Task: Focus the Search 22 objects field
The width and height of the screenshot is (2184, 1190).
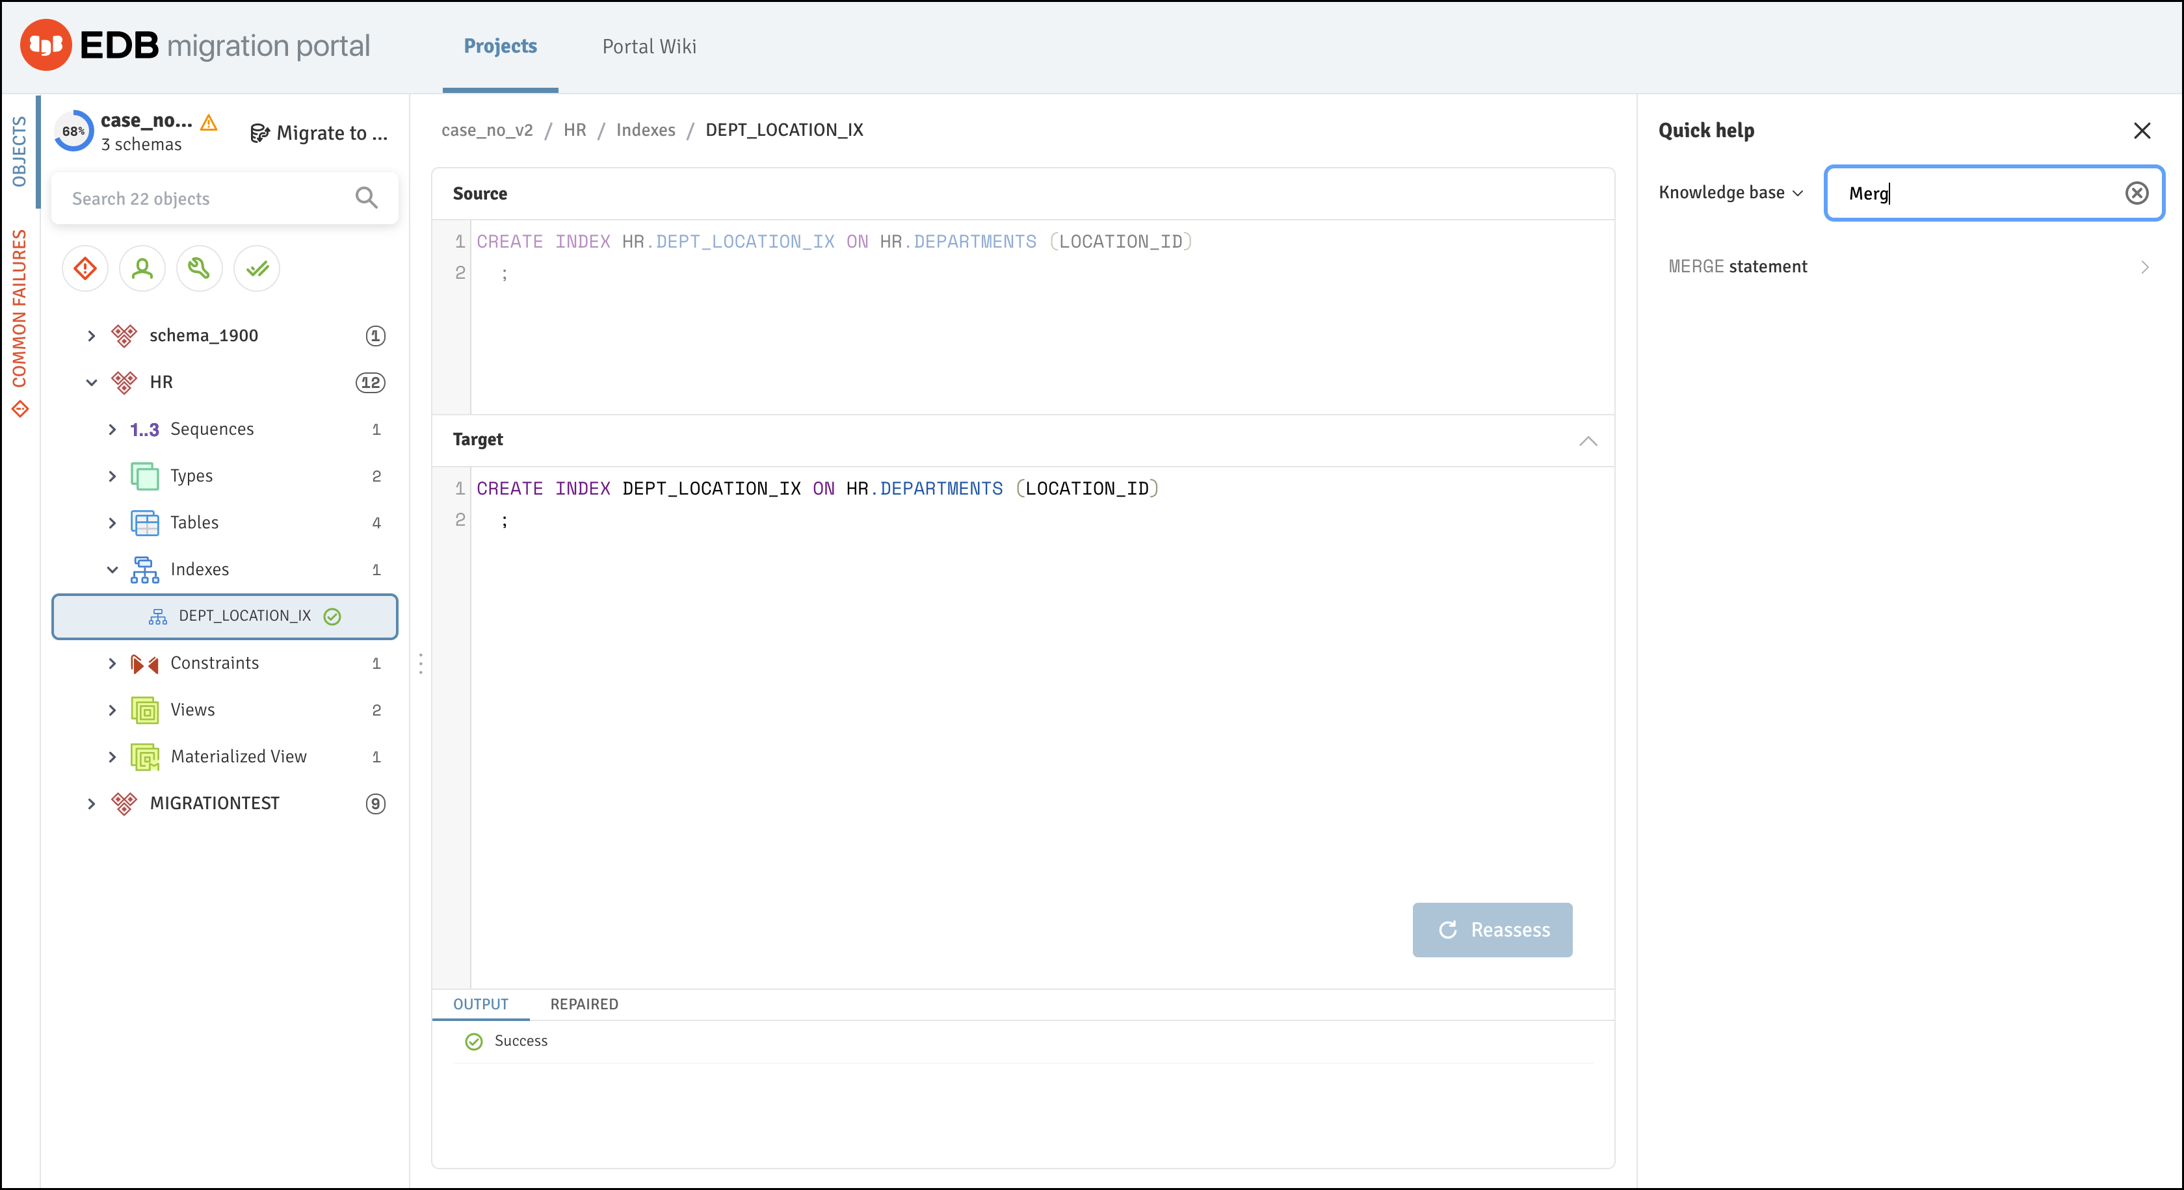Action: pyautogui.click(x=225, y=198)
